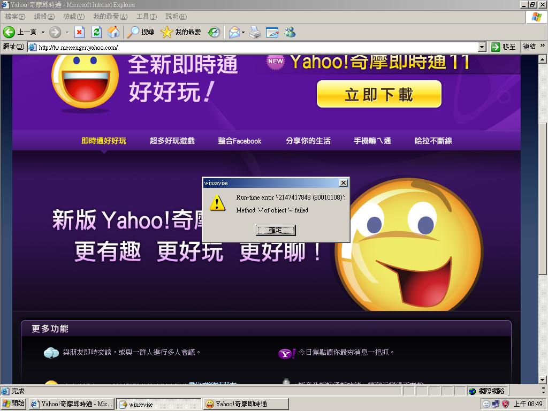Print the page with the printer icon
The image size is (548, 411).
point(255,32)
